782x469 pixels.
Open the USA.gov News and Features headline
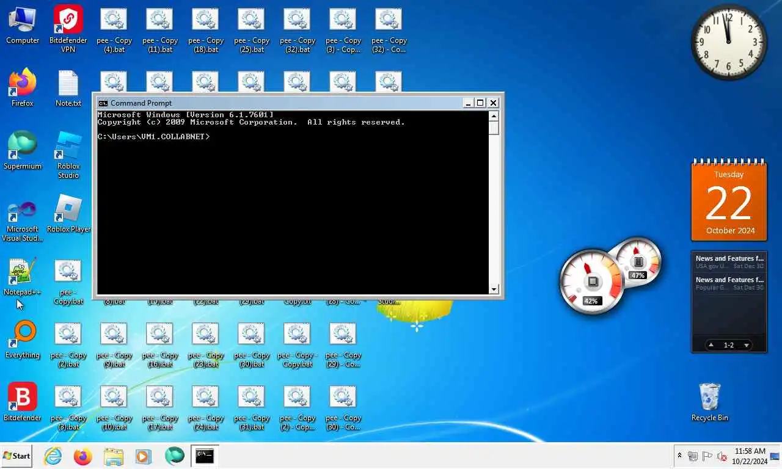pyautogui.click(x=729, y=262)
